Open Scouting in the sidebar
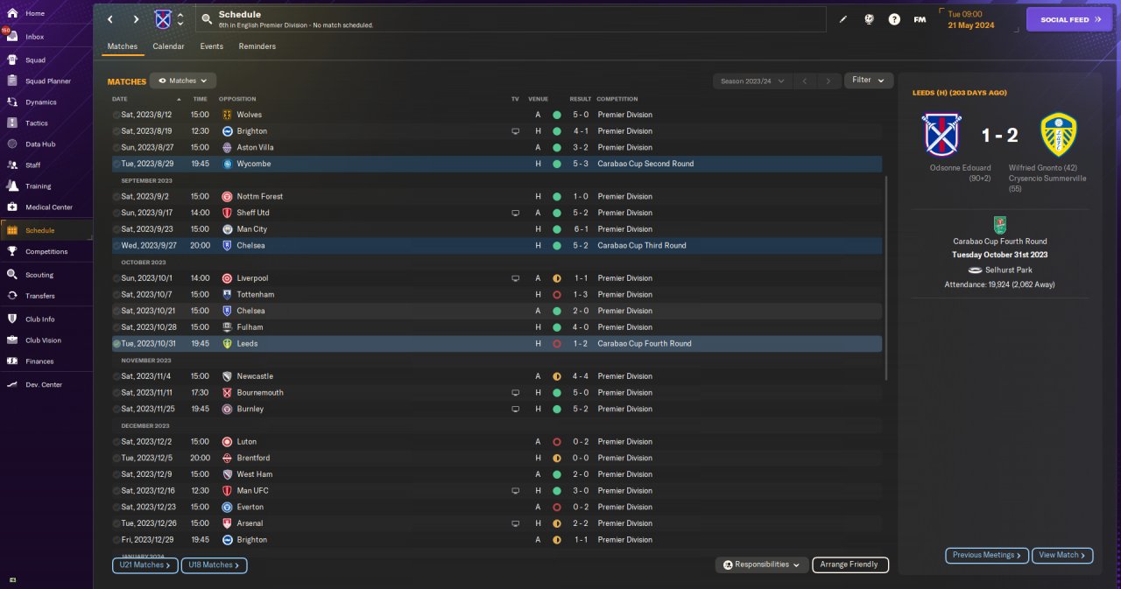 pyautogui.click(x=39, y=275)
